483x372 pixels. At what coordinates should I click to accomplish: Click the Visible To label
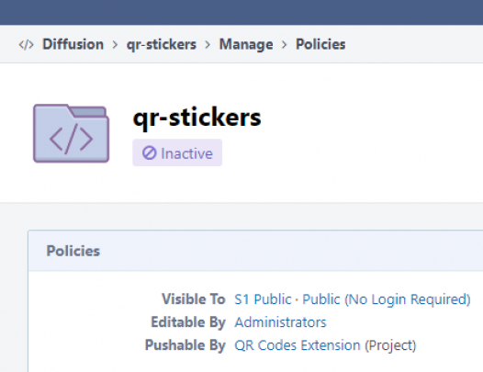click(194, 299)
